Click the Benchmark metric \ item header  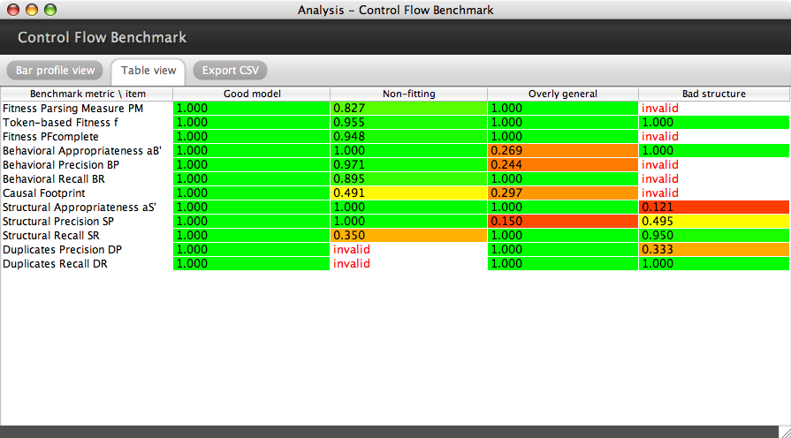tap(87, 94)
